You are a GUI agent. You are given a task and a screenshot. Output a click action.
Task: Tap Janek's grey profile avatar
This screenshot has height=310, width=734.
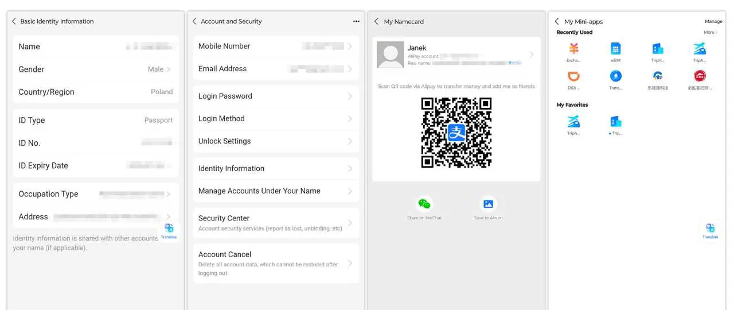click(391, 55)
